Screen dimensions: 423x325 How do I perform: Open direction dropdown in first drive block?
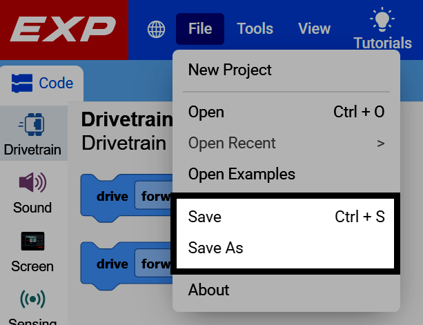(154, 196)
